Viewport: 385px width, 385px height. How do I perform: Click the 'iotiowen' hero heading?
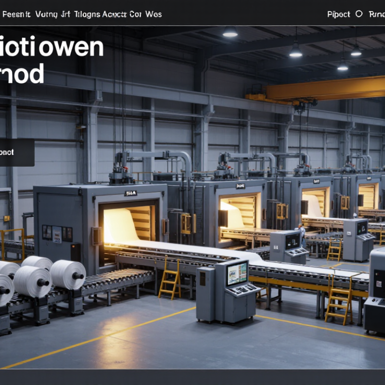(51, 47)
